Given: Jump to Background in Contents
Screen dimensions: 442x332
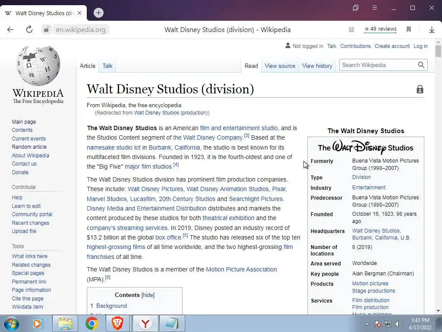Looking at the screenshot, I should click(x=111, y=306).
